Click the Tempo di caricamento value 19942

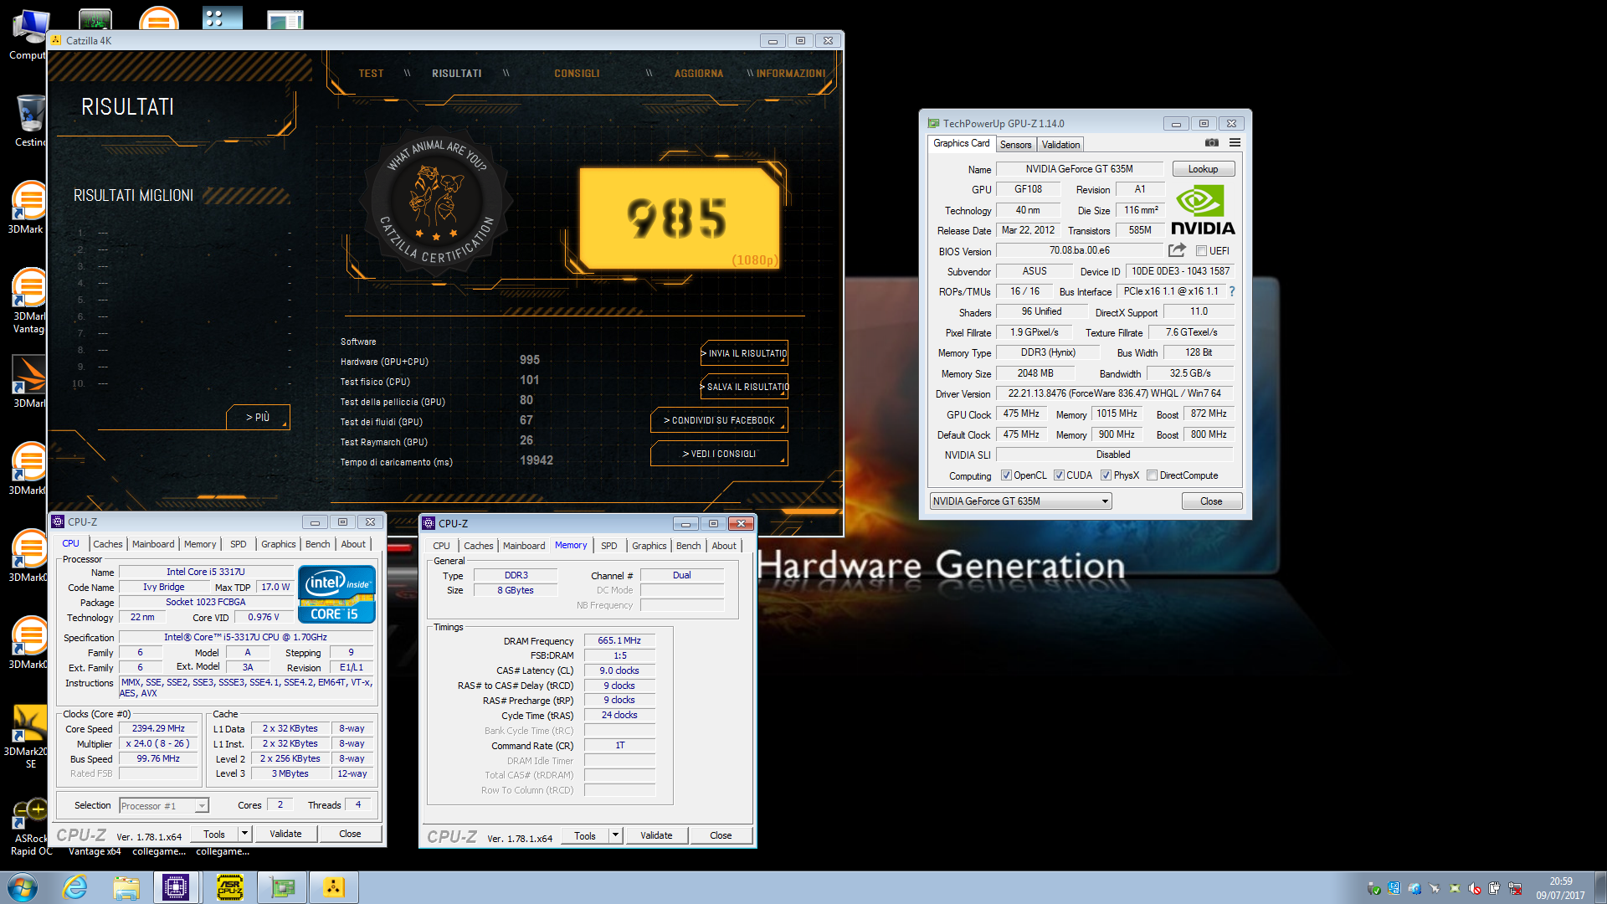pyautogui.click(x=537, y=460)
